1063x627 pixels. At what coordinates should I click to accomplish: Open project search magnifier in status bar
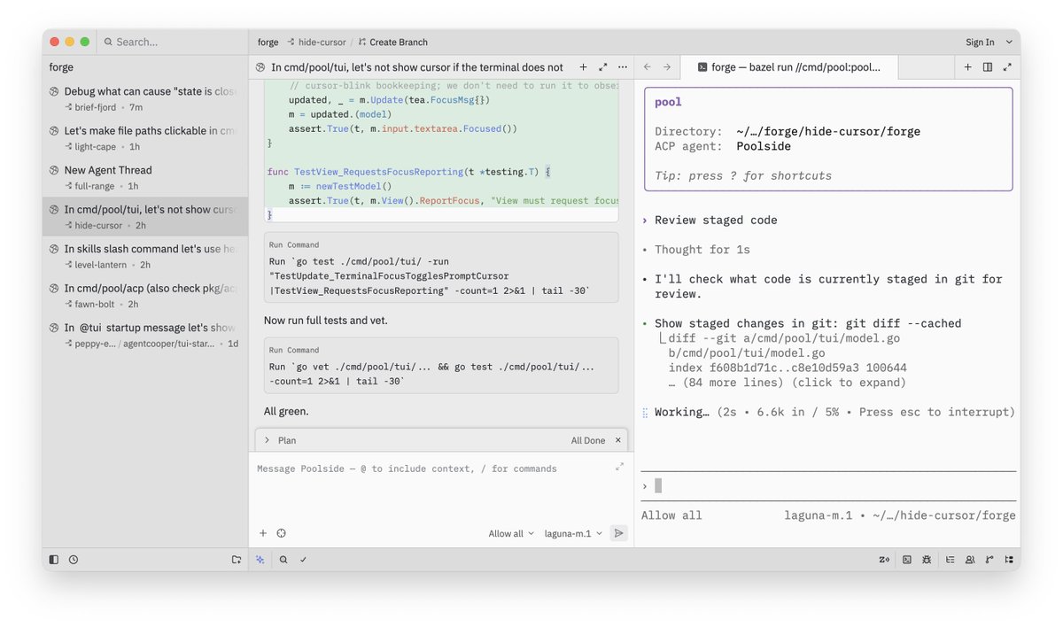tap(283, 560)
